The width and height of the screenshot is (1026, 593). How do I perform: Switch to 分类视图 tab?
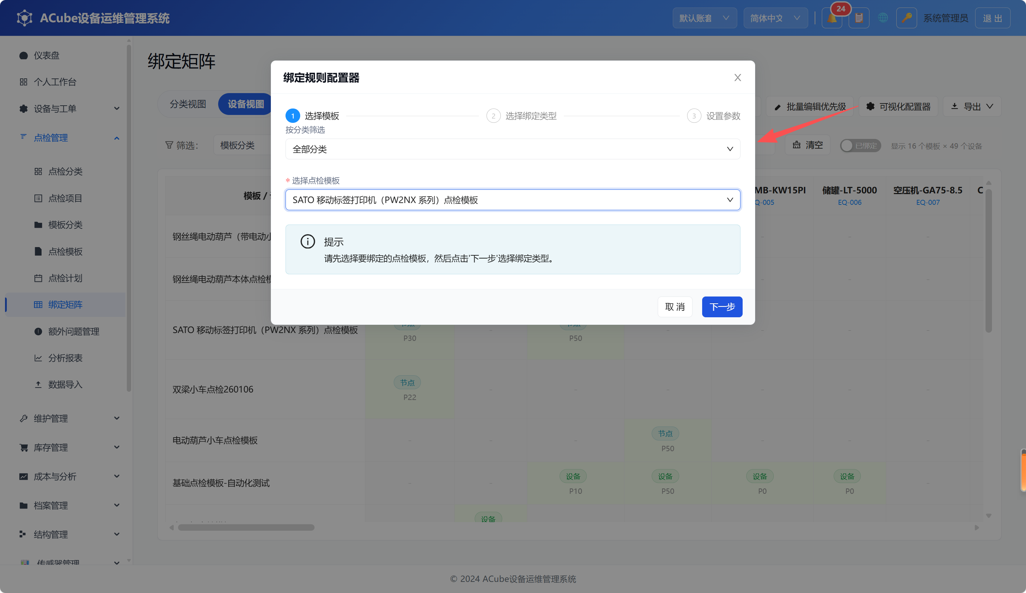(188, 104)
